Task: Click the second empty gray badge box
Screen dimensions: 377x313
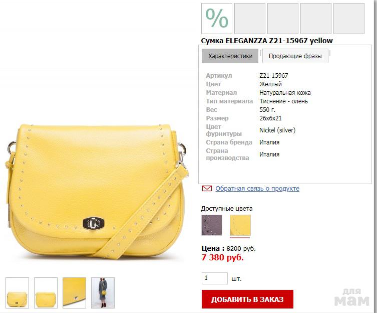Action: click(250, 19)
